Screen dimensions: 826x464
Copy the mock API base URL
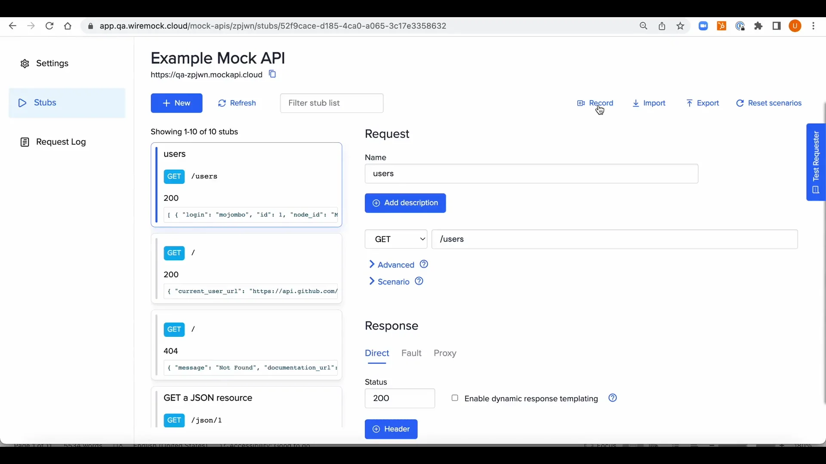coord(272,74)
